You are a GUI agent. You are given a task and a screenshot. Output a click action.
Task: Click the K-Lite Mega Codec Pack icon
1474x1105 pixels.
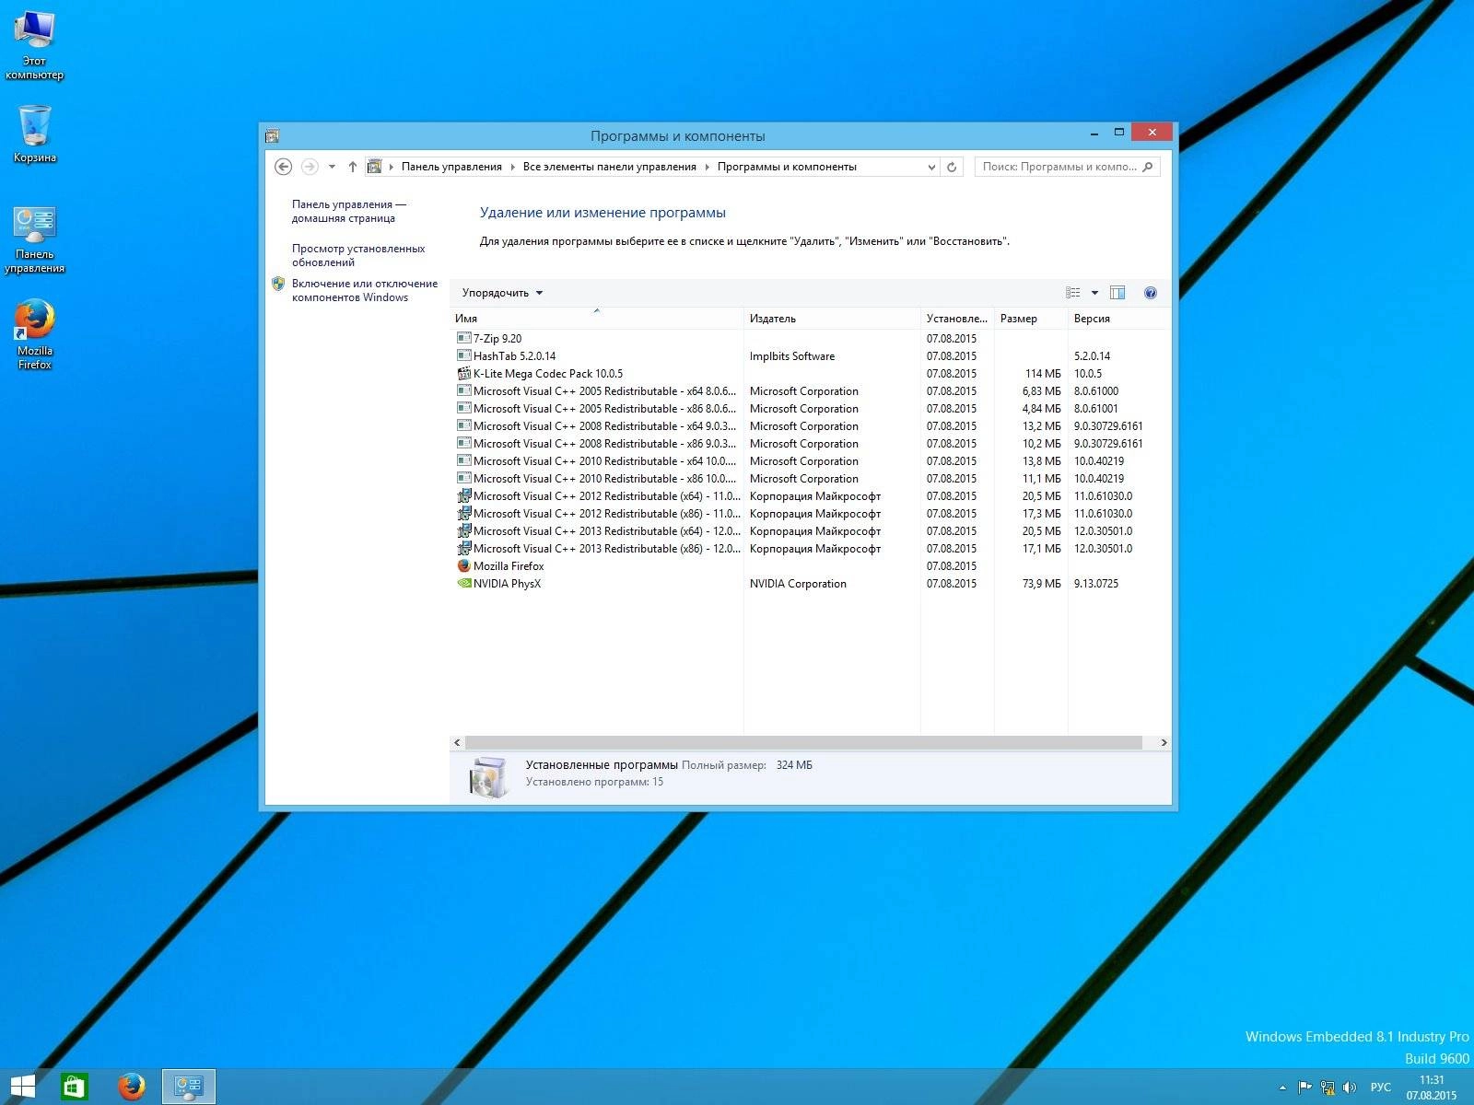(x=464, y=373)
